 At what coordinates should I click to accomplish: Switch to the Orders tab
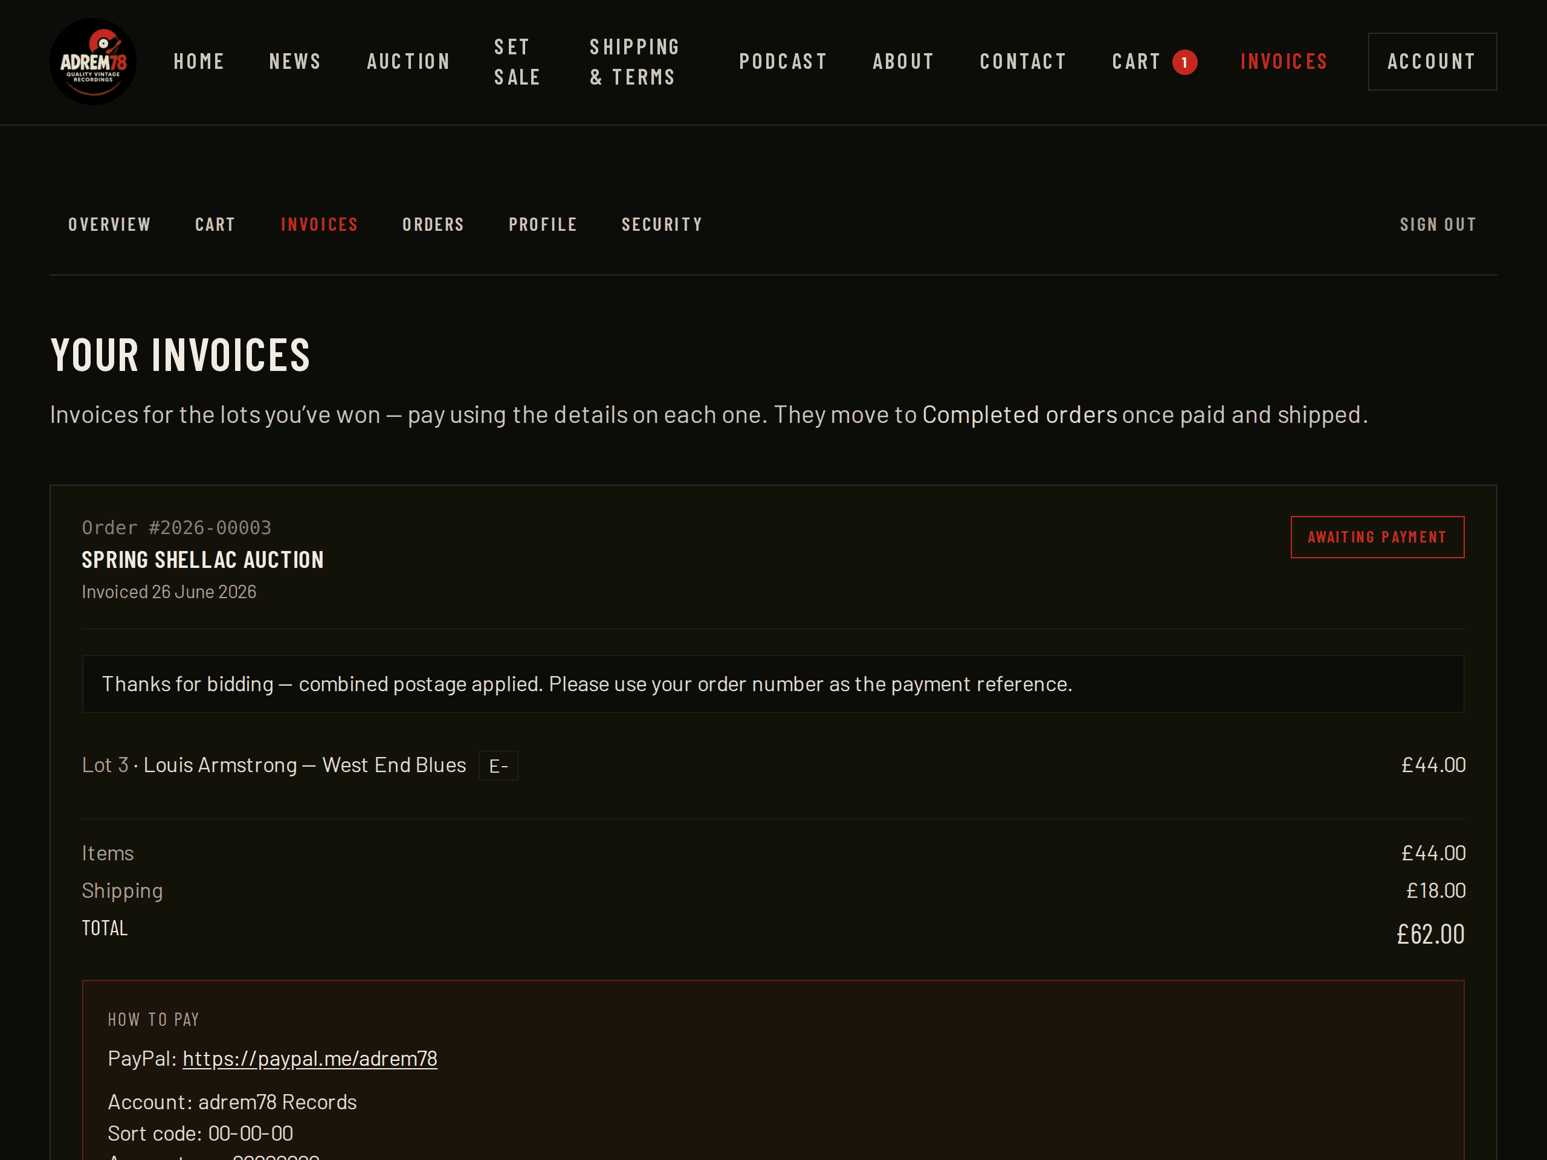click(x=433, y=225)
